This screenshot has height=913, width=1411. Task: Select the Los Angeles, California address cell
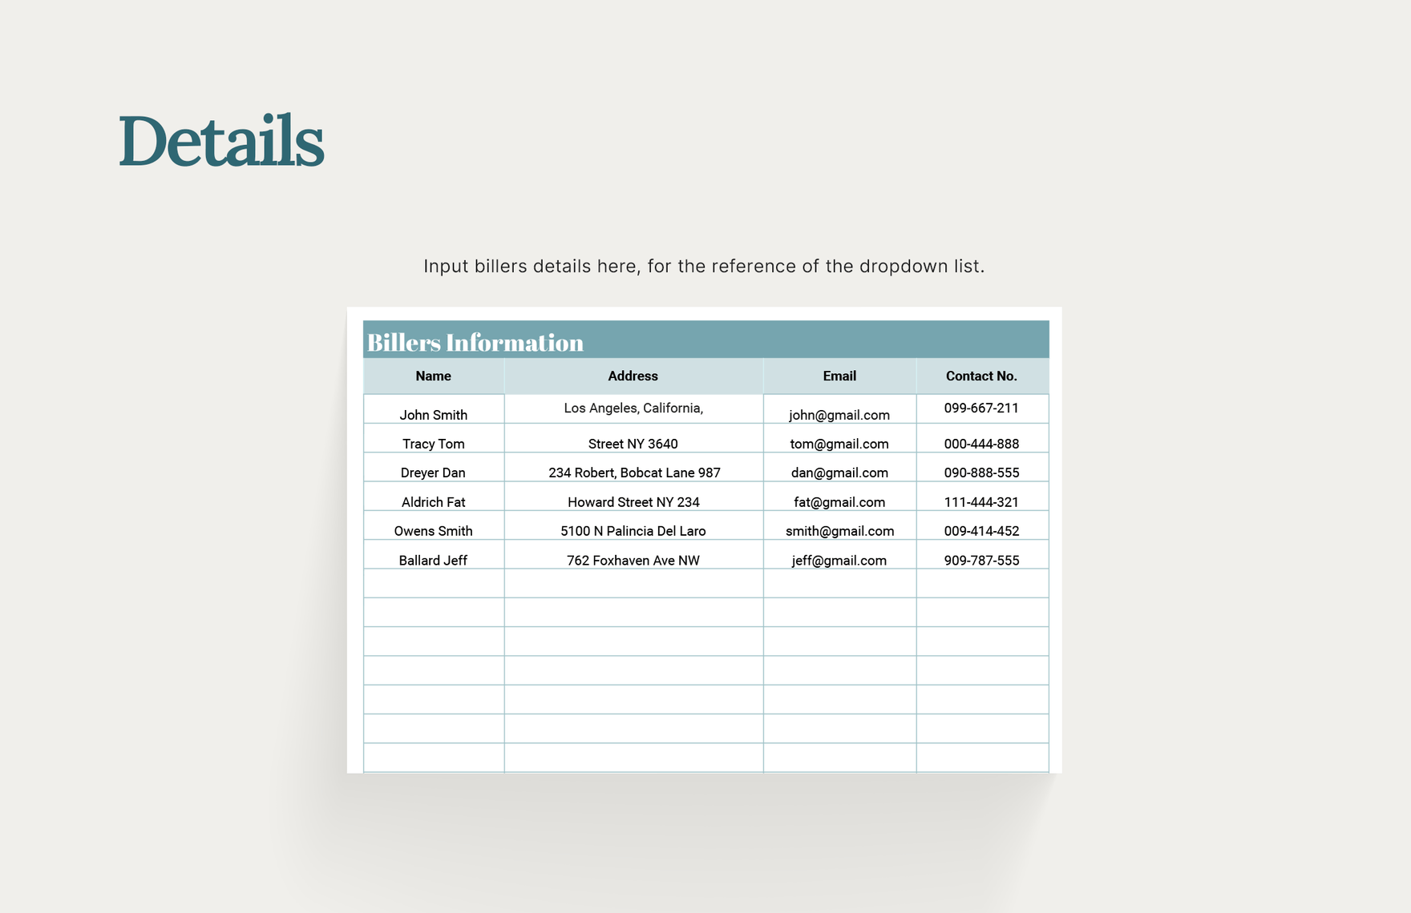point(633,408)
